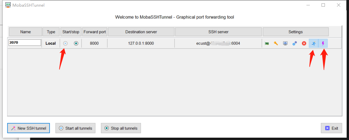
Task: Select destination 127.0.0.1:8000 cell
Action: pyautogui.click(x=141, y=43)
